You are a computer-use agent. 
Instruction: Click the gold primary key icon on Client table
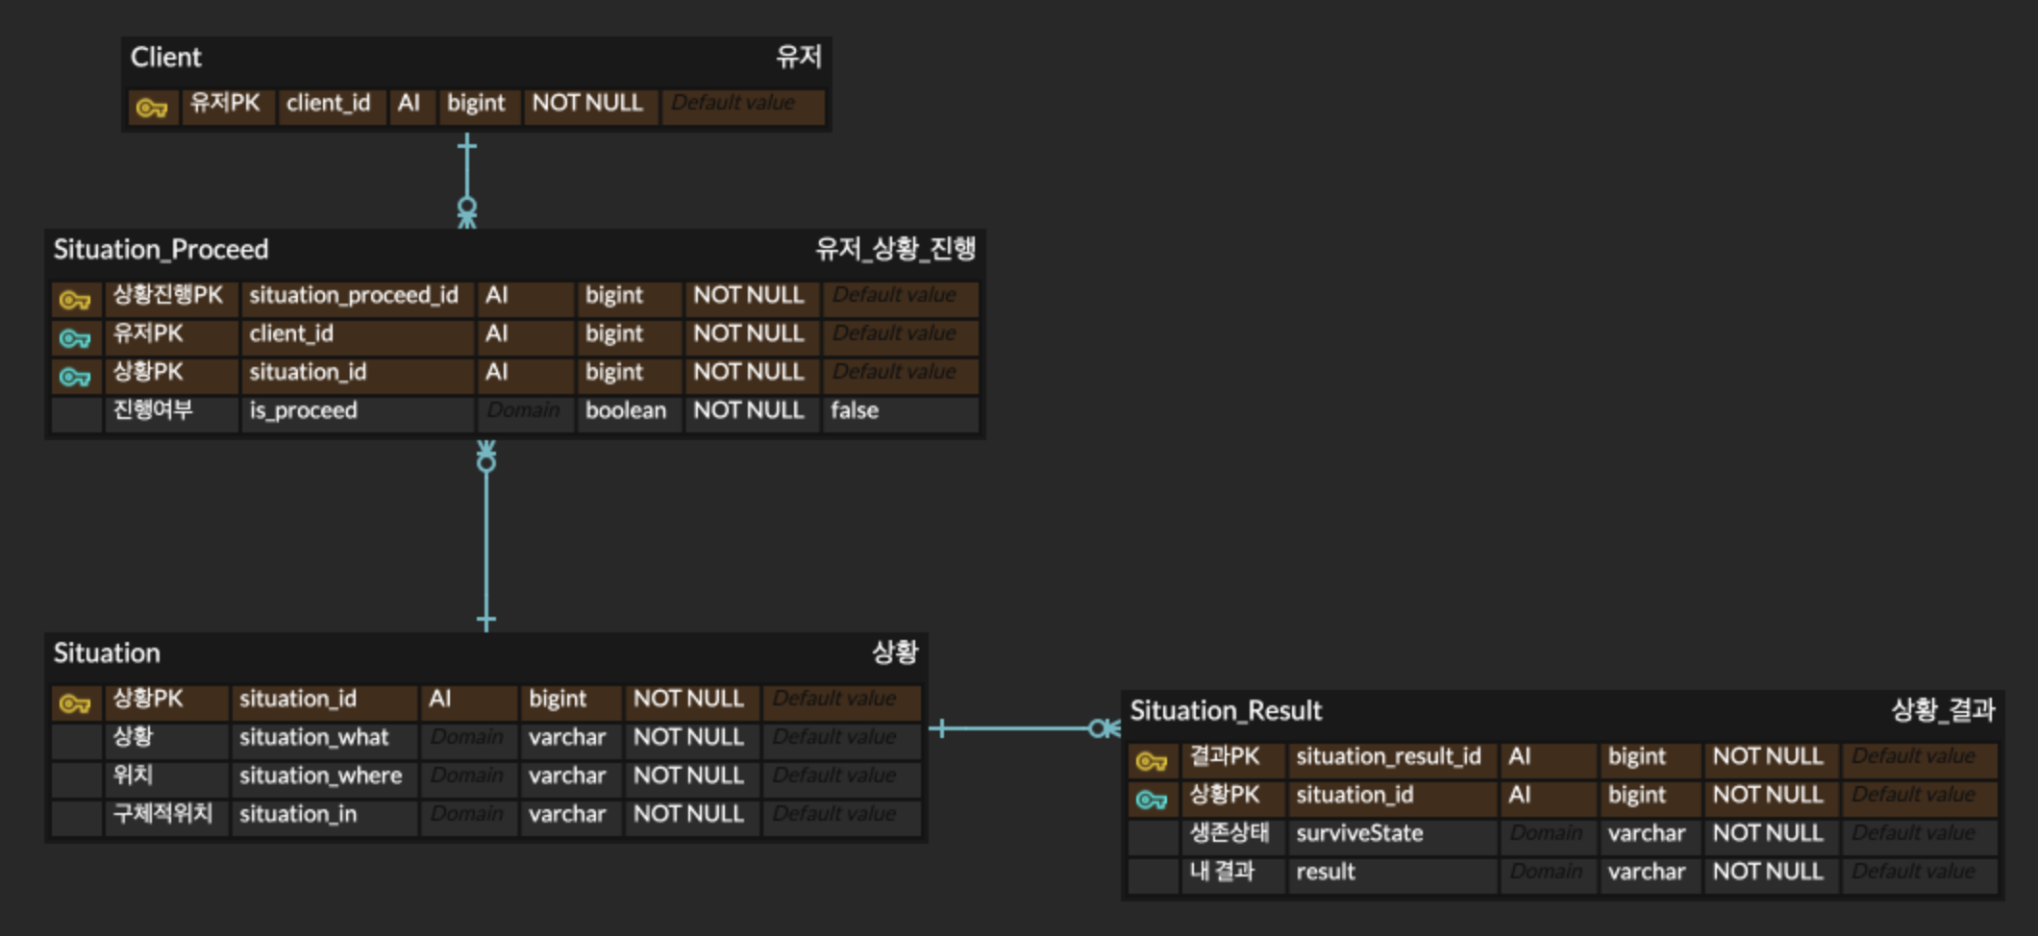tap(152, 104)
